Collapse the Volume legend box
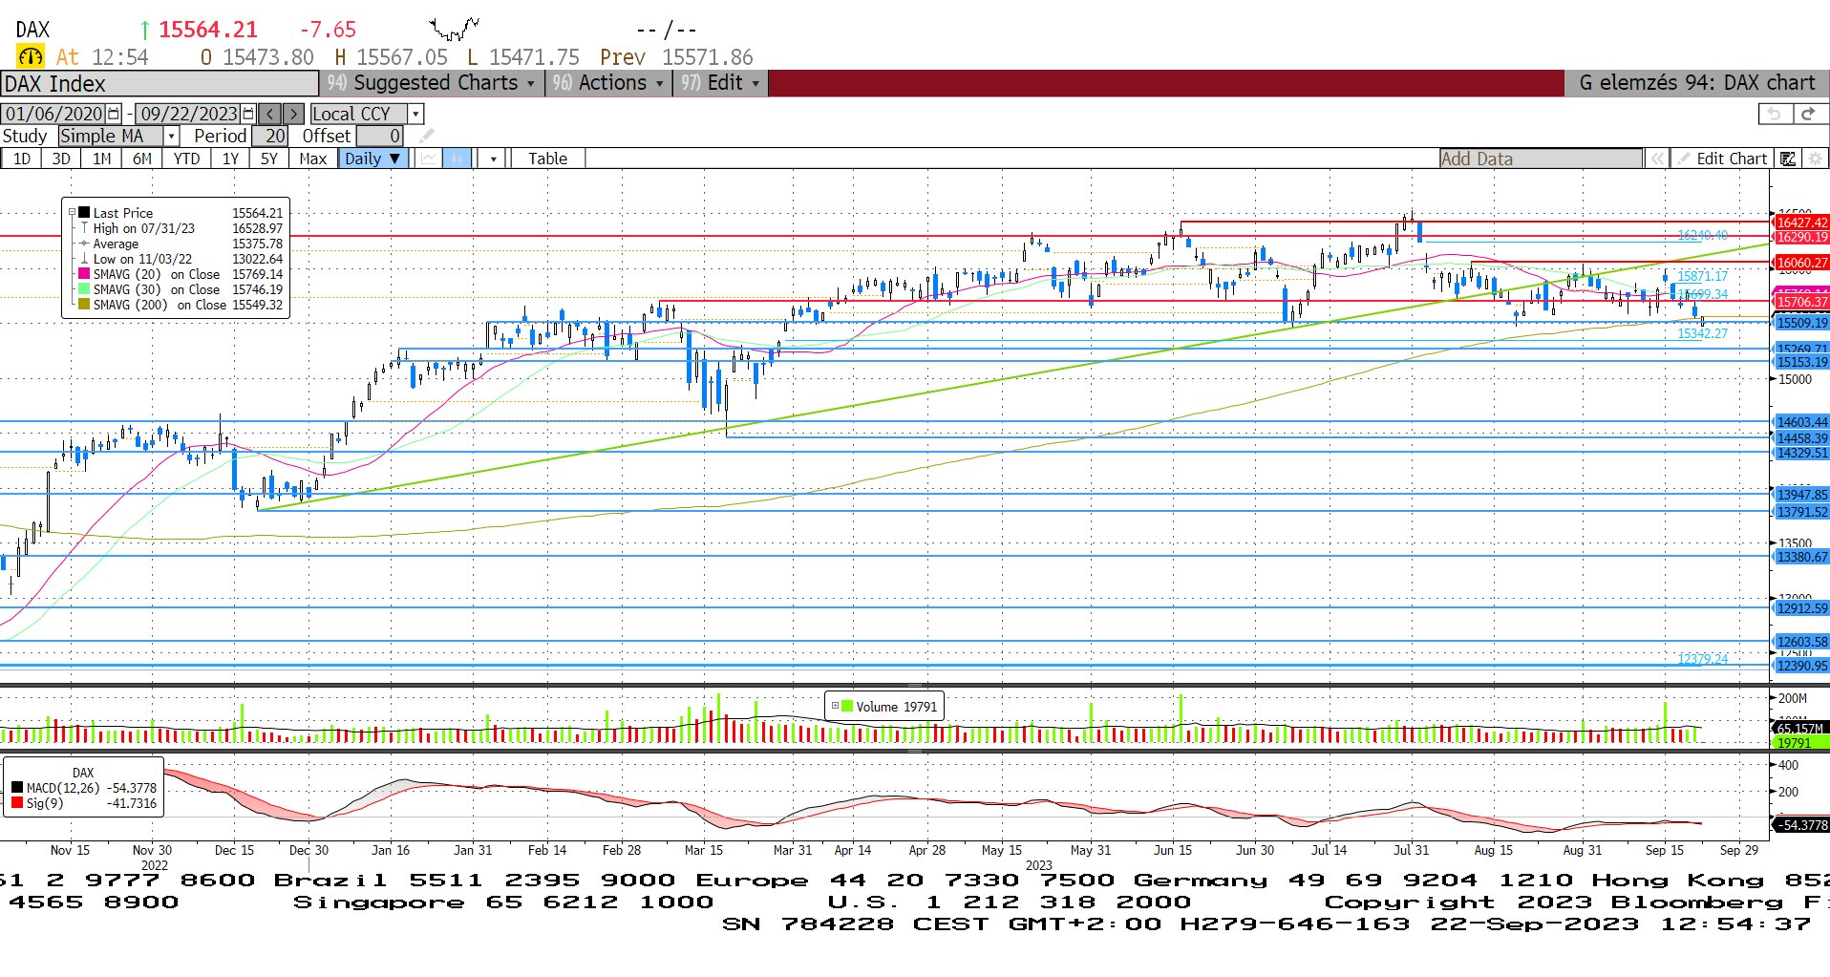Image resolution: width=1830 pixels, height=977 pixels. coord(835,707)
